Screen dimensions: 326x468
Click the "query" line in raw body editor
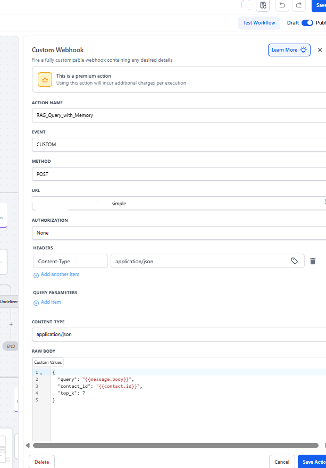coord(96,379)
